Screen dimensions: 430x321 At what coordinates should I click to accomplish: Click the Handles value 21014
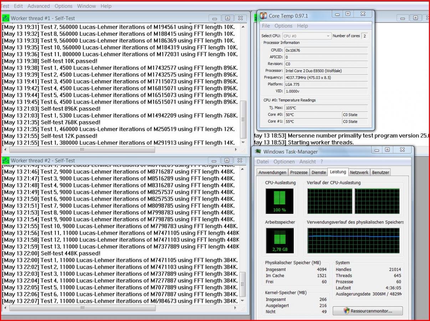pos(395,270)
